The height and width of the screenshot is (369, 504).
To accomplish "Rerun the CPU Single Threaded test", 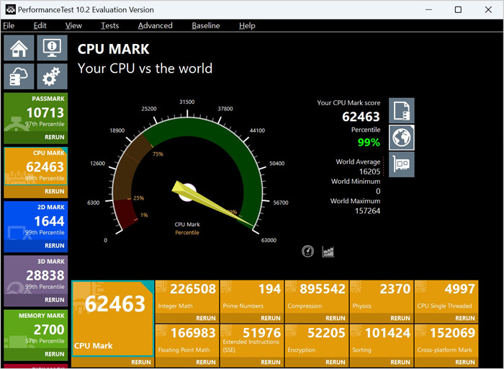I will pos(465,318).
